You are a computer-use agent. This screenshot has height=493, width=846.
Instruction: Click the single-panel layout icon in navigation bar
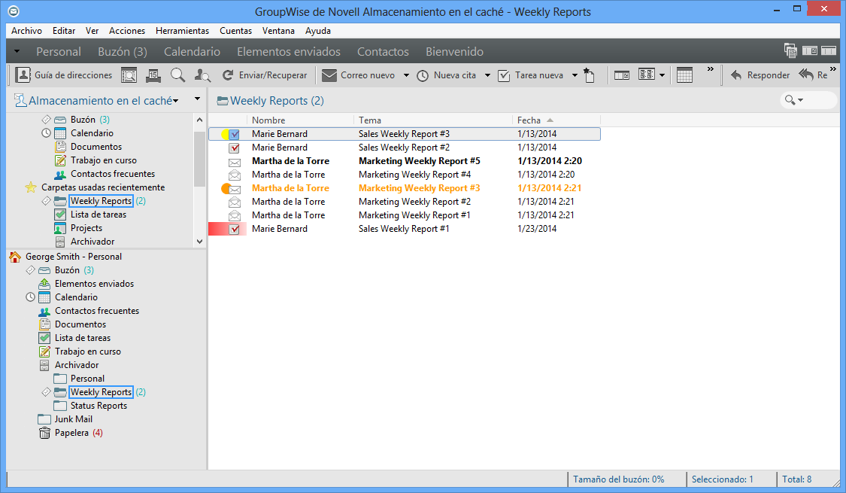(x=828, y=50)
